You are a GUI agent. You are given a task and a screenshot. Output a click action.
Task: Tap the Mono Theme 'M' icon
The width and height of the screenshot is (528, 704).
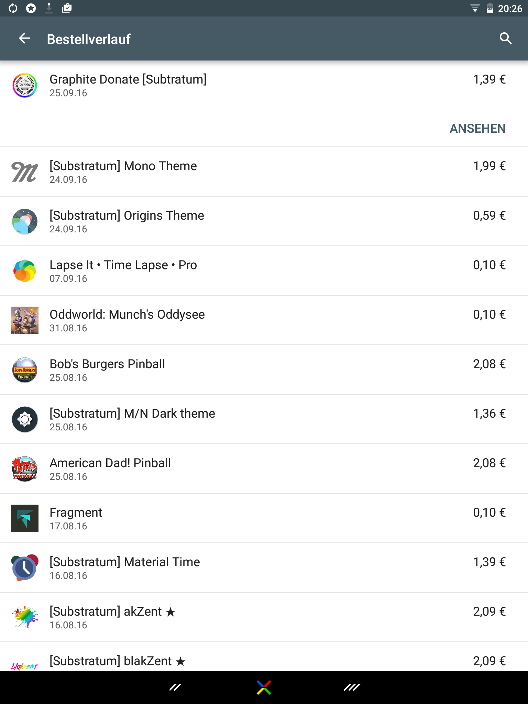tap(25, 172)
